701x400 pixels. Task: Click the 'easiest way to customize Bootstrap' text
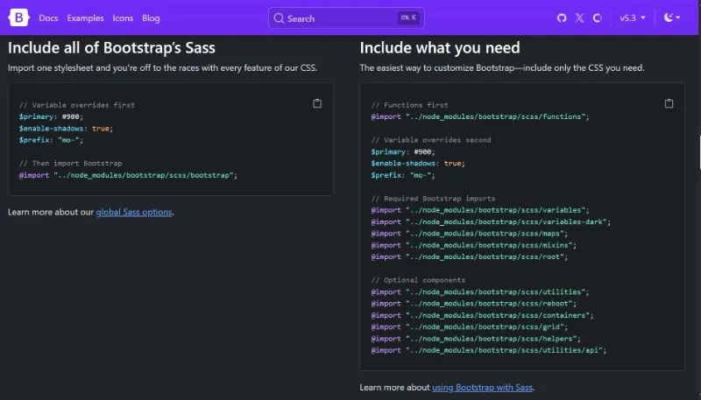(x=502, y=68)
